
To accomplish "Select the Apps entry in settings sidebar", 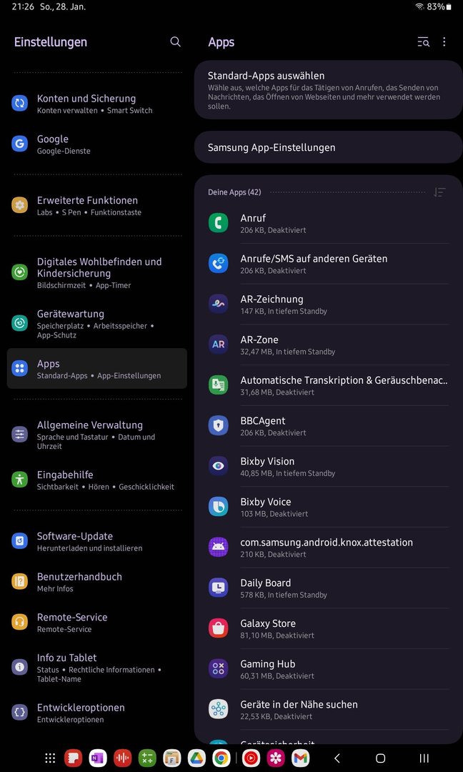I will pyautogui.click(x=97, y=369).
